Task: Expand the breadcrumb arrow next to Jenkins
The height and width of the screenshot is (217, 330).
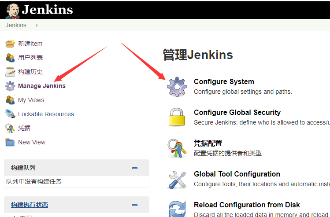Action: [37, 25]
